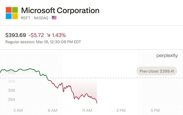Viewport: 183px width, 115px height.
Task: Click the US flag icon
Action: coord(54,18)
